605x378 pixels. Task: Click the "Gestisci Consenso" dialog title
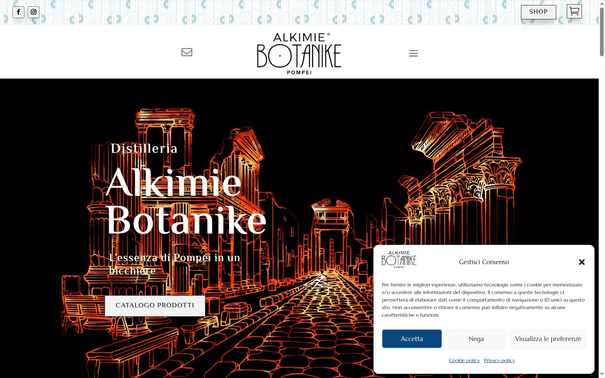click(x=484, y=262)
